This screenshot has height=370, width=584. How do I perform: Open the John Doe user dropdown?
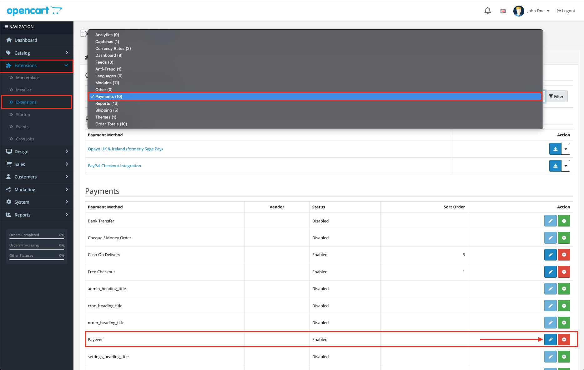[538, 11]
